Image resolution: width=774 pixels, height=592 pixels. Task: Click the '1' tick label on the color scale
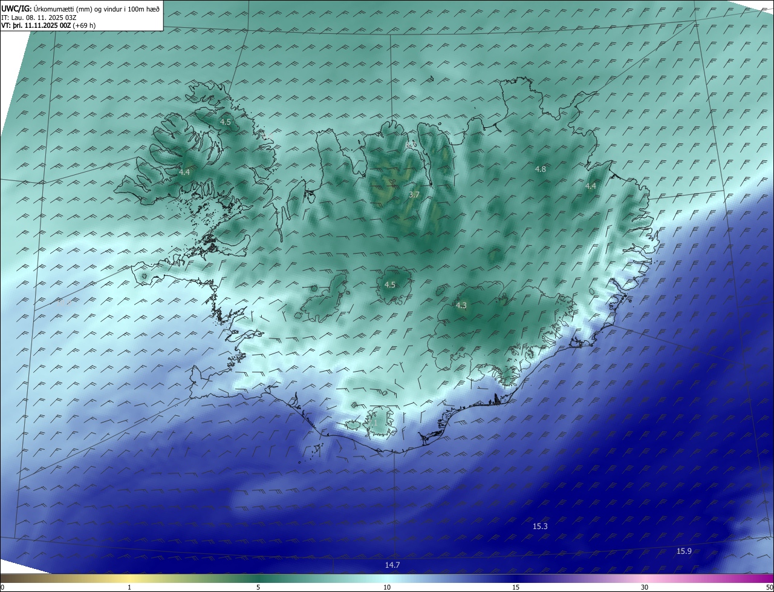click(x=129, y=587)
